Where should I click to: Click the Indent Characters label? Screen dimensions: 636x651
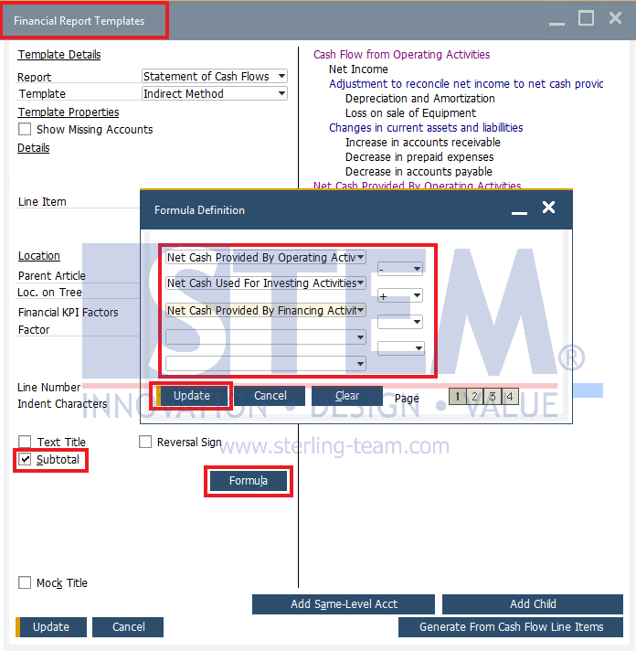coord(62,404)
